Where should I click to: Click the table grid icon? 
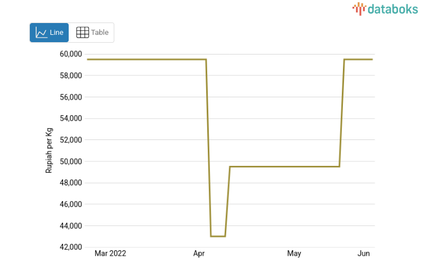click(82, 33)
